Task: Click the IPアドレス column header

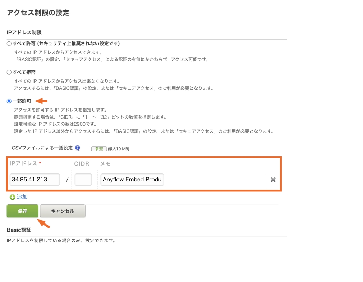Action: [24, 163]
